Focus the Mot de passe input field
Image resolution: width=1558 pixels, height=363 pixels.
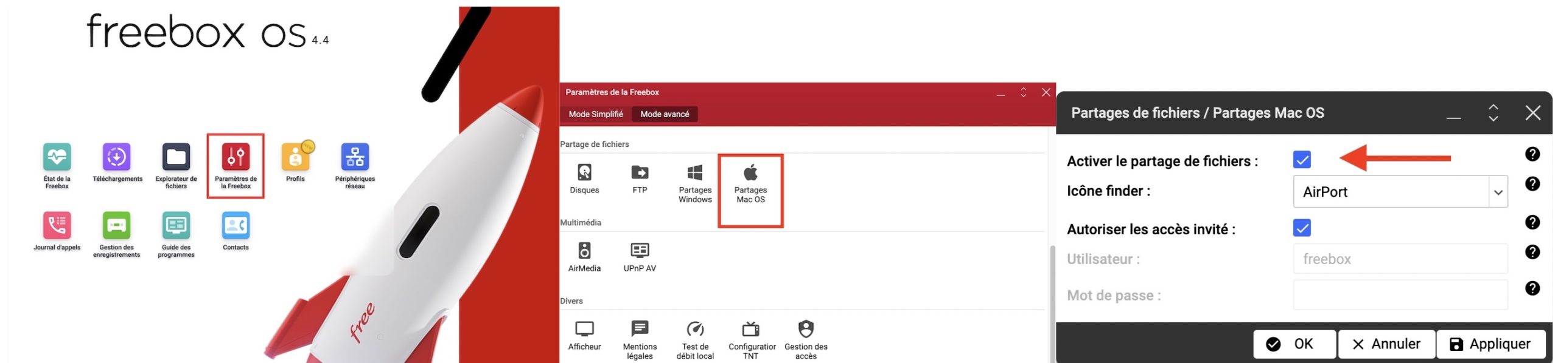[x=1400, y=295]
